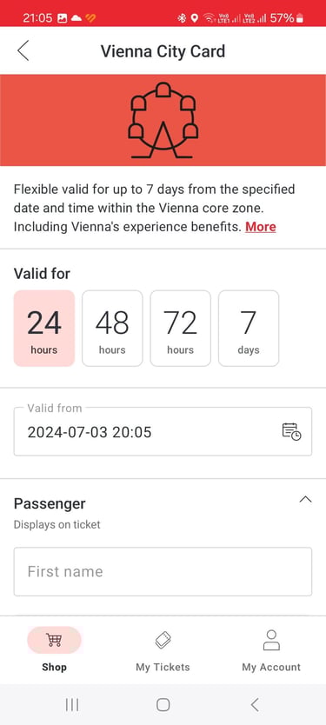Open the My Tickets ticket icon
Image resolution: width=326 pixels, height=725 pixels.
click(163, 640)
